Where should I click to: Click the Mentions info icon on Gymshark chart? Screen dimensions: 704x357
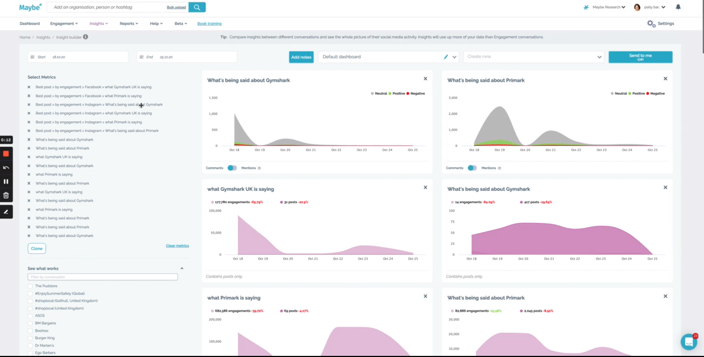click(259, 168)
